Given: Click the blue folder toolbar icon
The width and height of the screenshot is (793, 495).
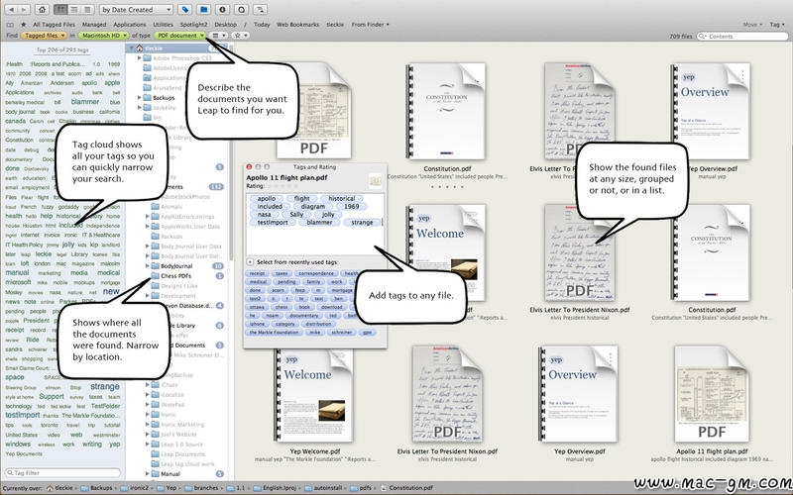Looking at the screenshot, I should 203,9.
